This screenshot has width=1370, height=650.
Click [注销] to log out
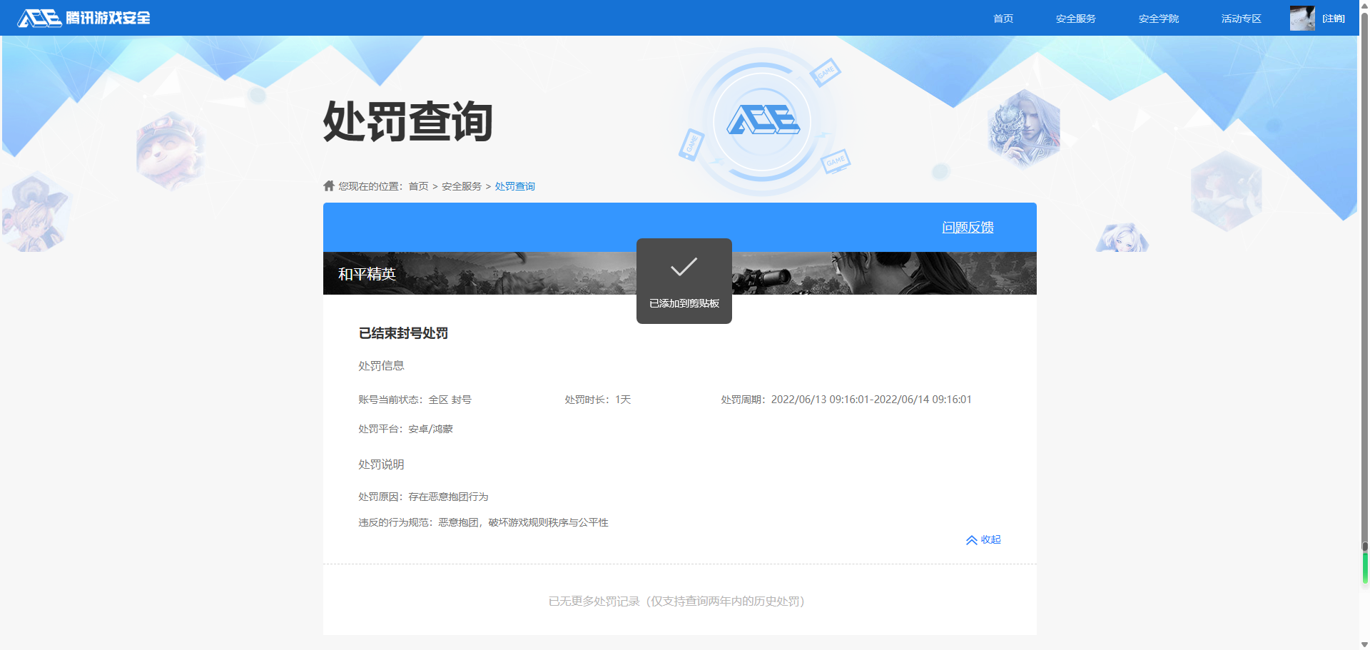1335,18
